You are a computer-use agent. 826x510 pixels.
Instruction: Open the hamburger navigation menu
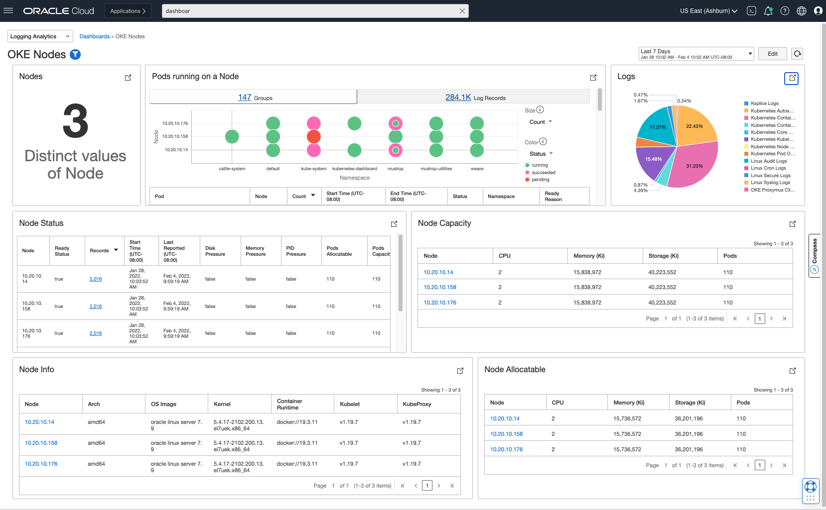[x=8, y=10]
